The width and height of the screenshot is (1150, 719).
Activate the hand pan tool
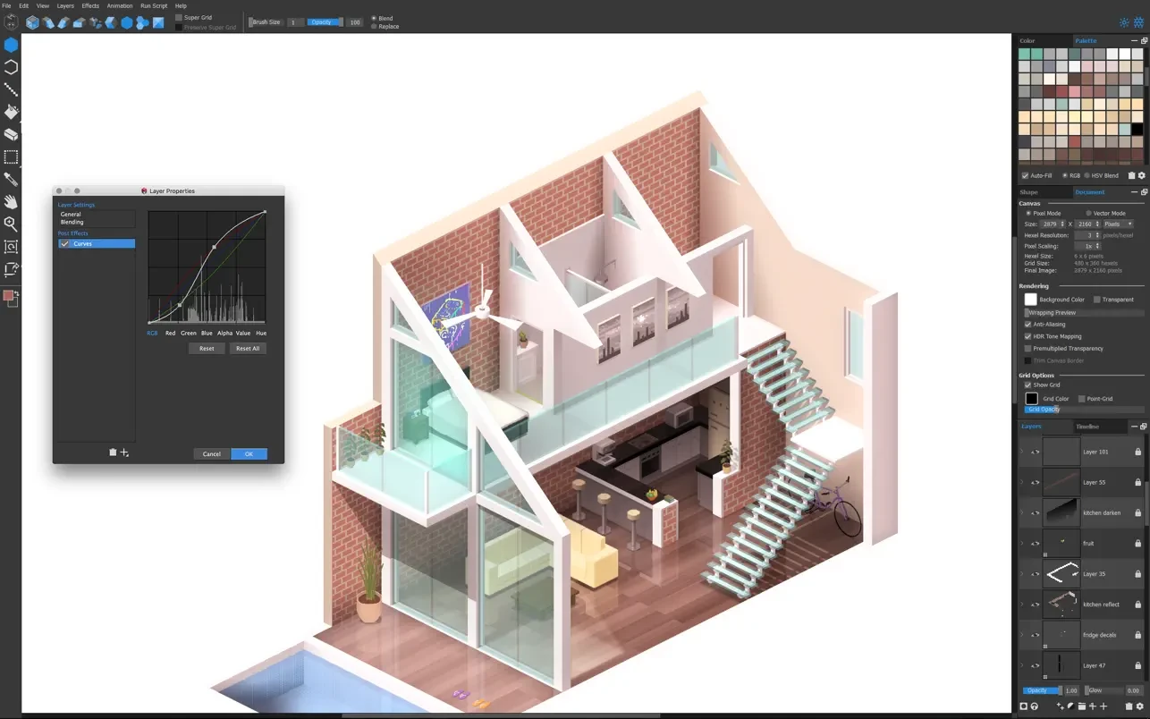[x=11, y=201]
